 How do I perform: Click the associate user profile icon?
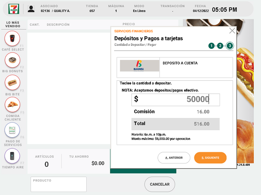click(31, 9)
